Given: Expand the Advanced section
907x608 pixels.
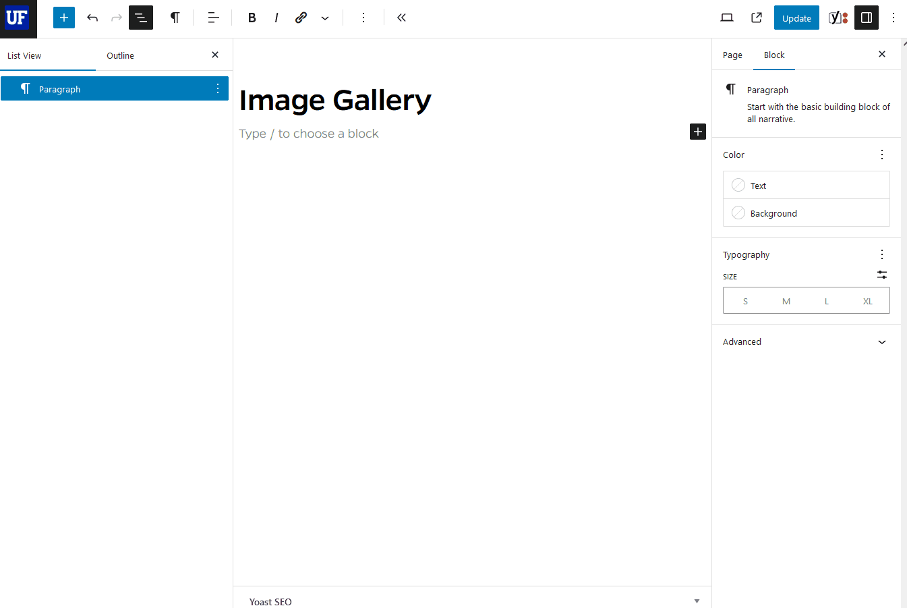Looking at the screenshot, I should click(804, 341).
